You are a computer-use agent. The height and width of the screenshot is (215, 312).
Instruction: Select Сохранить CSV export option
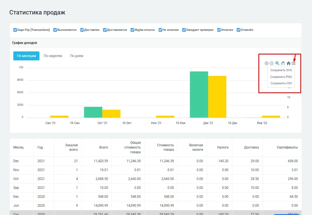tap(281, 83)
